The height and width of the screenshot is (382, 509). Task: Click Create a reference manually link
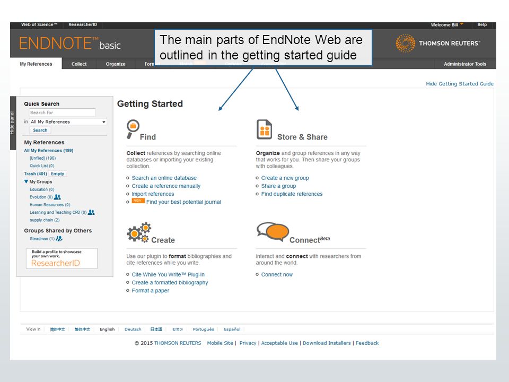point(166,186)
